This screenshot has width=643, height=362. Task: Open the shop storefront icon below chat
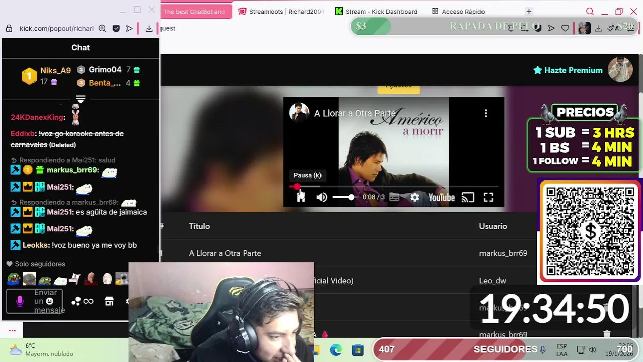(109, 301)
